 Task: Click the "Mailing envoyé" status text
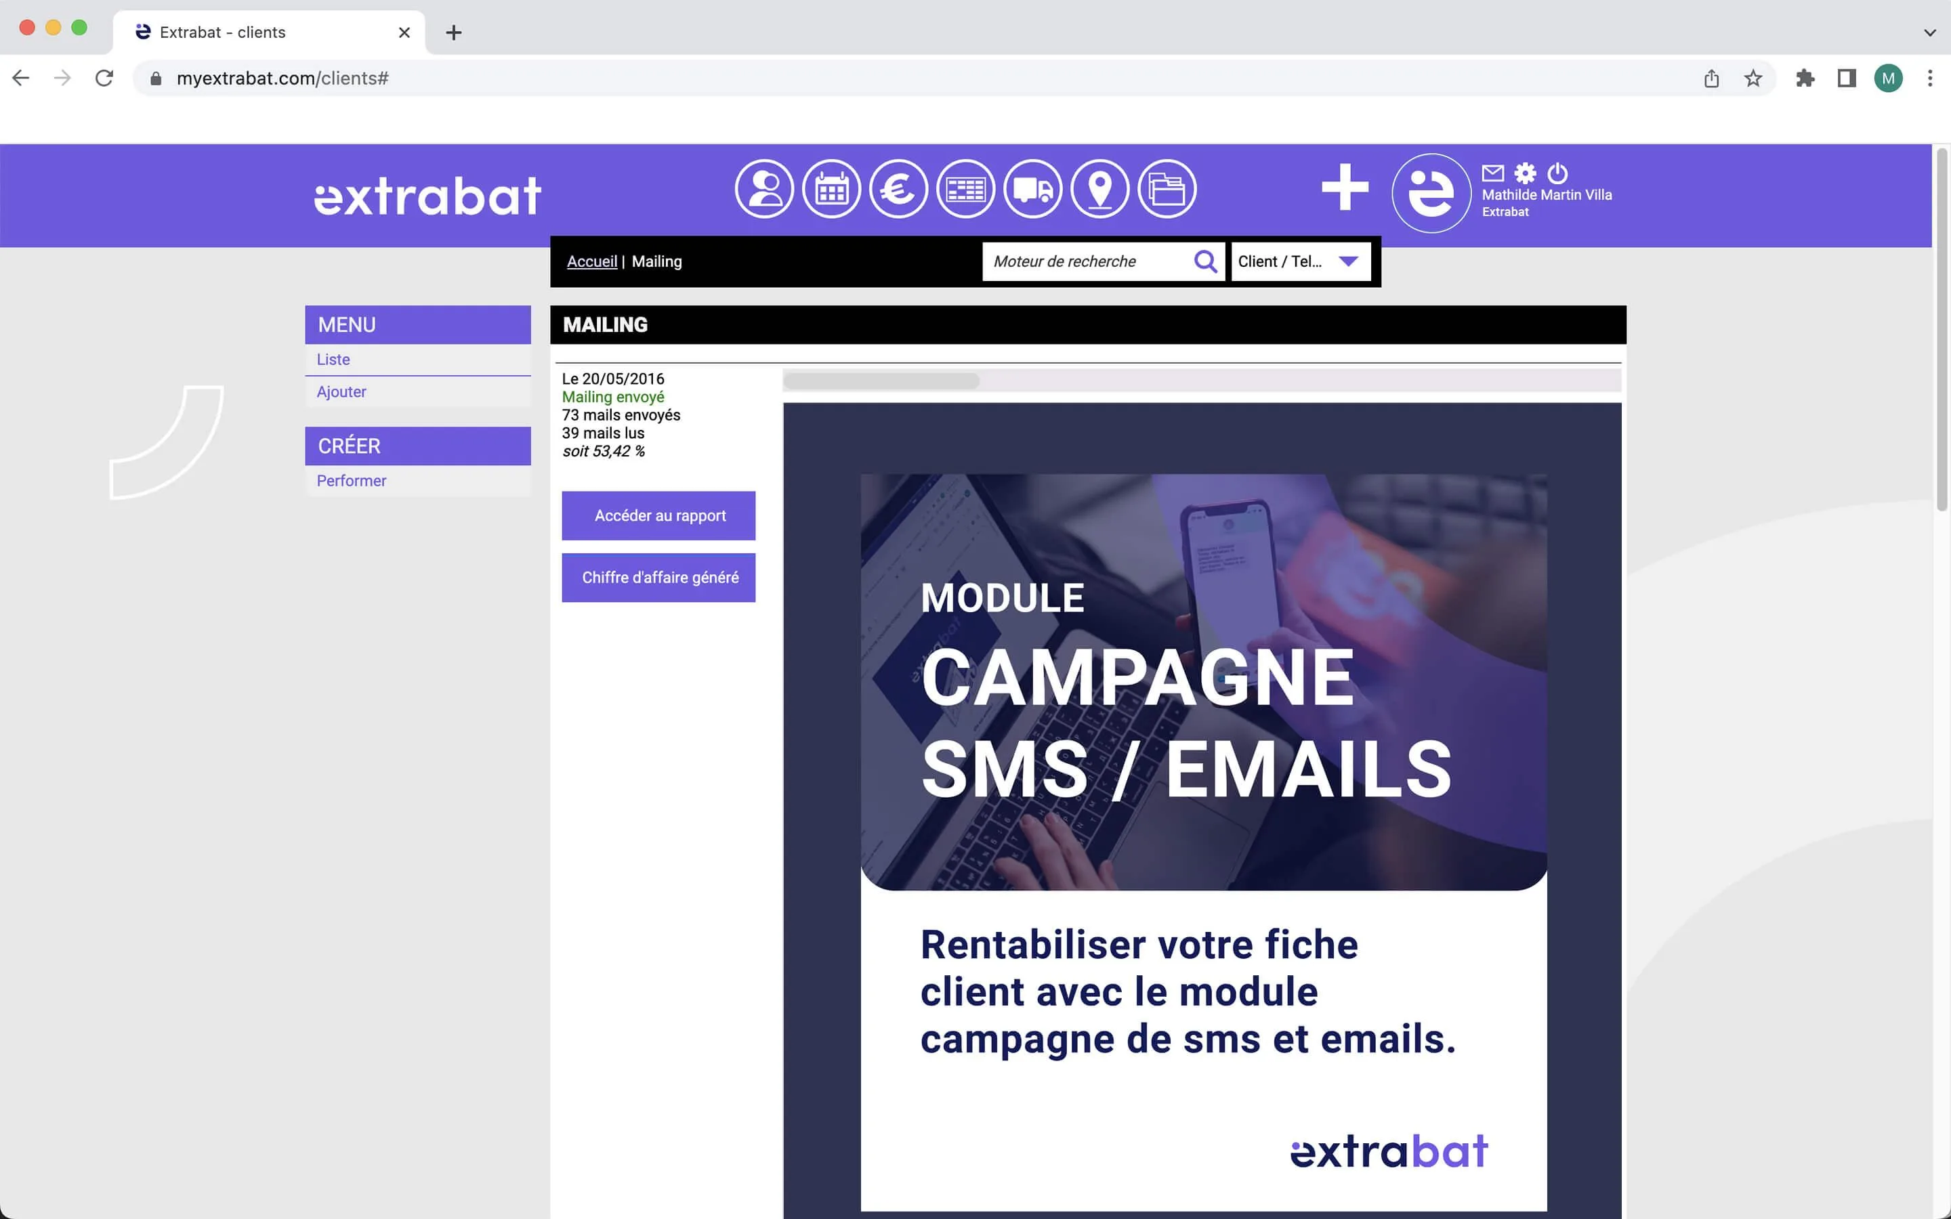(612, 397)
